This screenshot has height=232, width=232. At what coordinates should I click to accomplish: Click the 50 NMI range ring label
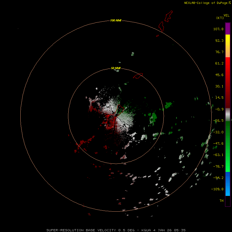tap(116, 68)
